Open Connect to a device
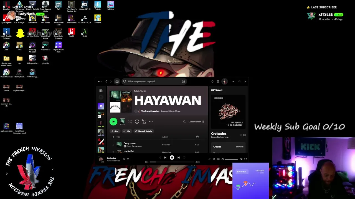The image size is (355, 199). pos(218,159)
